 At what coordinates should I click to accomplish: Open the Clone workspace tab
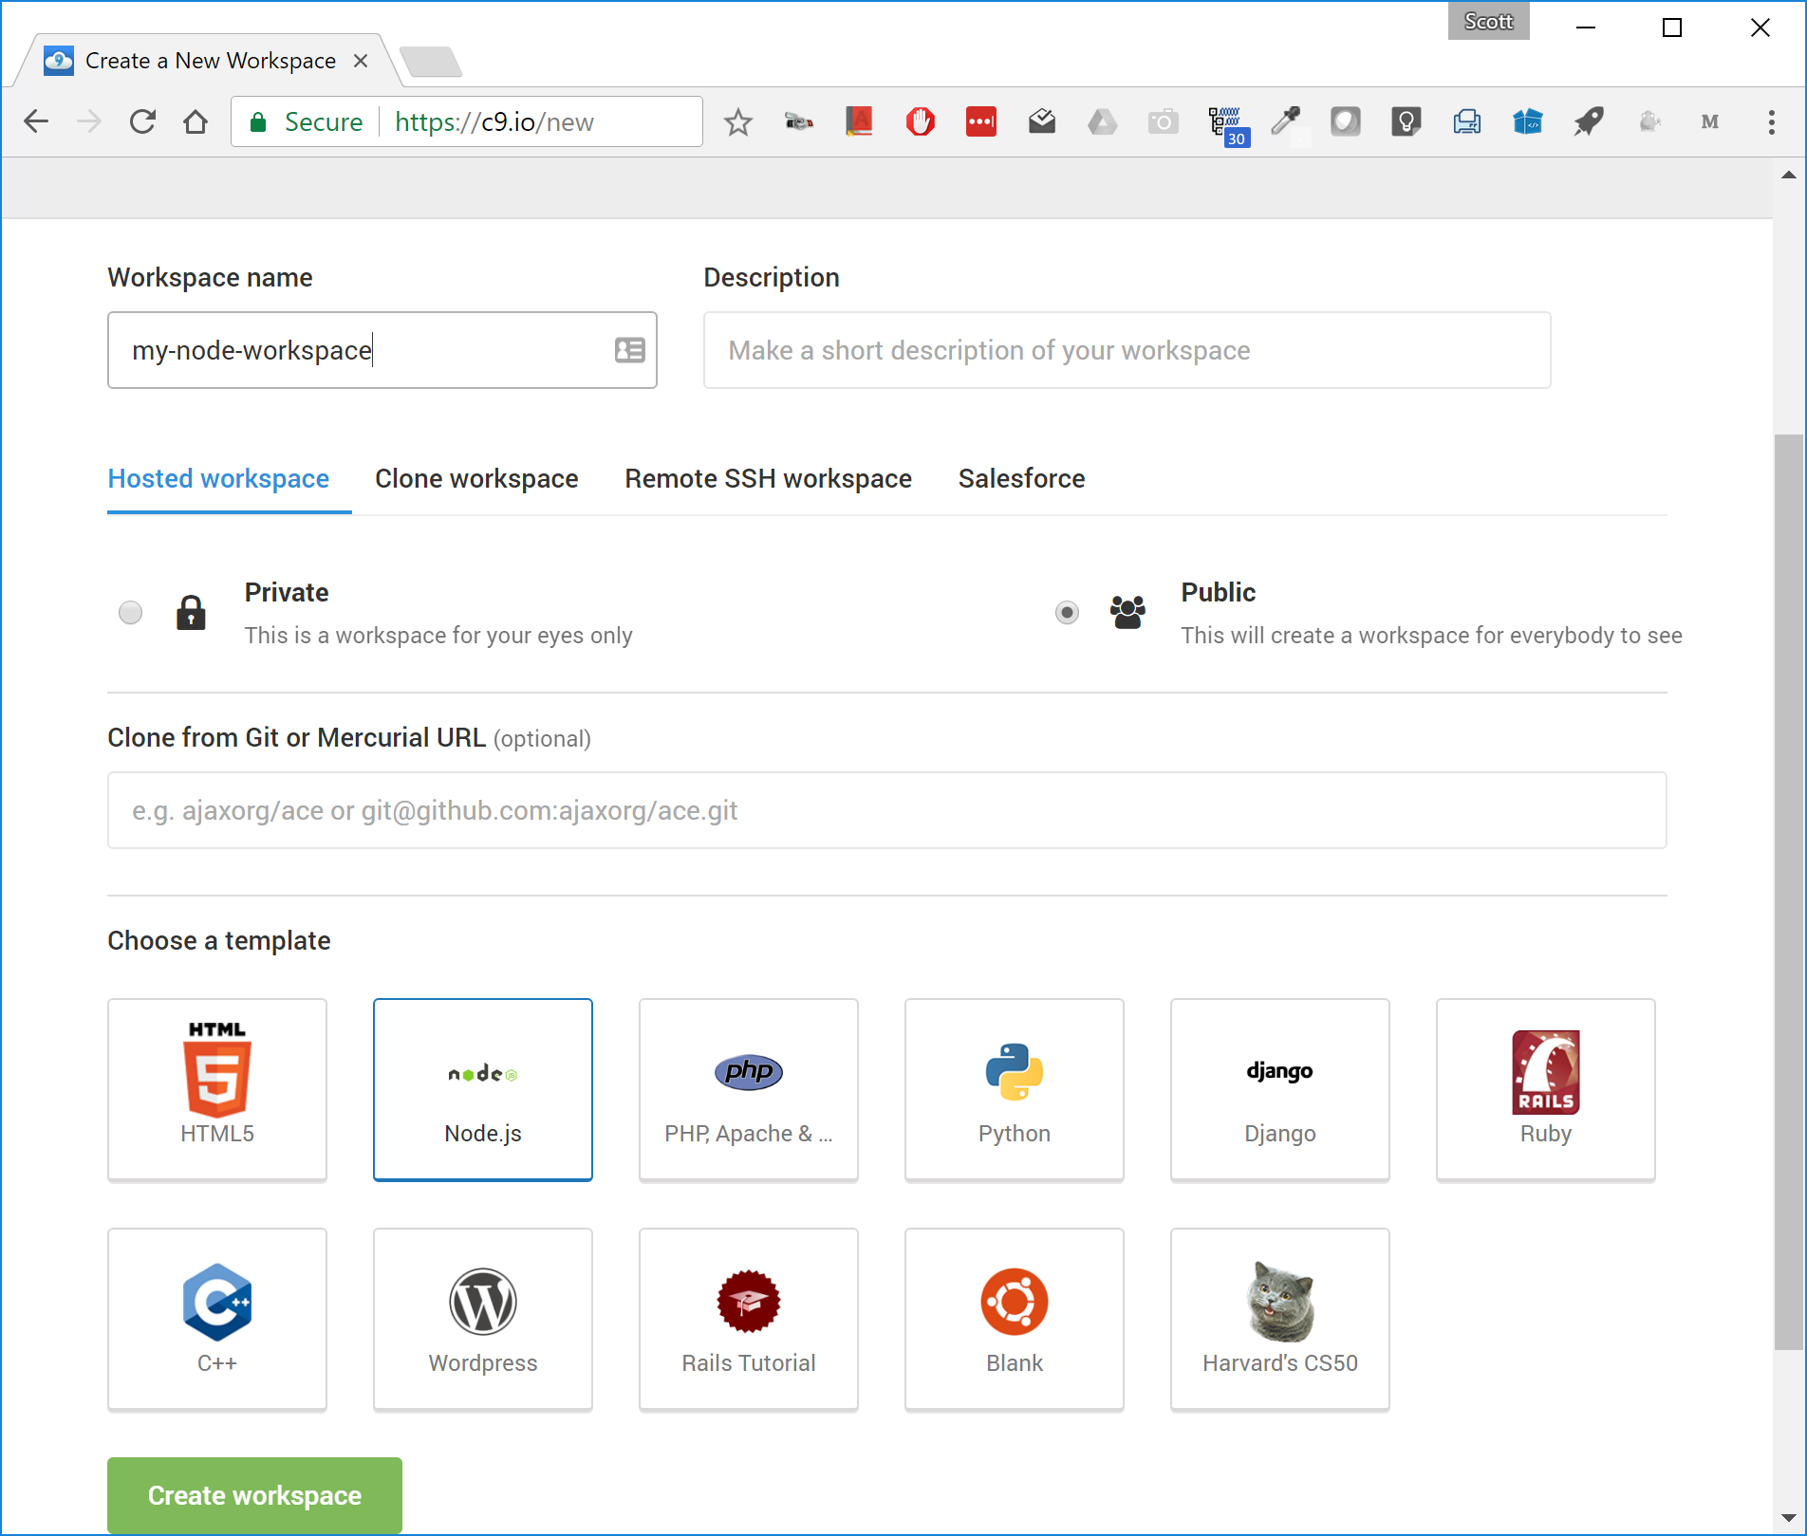(476, 479)
